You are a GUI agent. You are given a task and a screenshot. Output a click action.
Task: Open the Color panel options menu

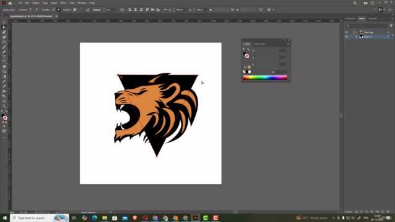pos(288,44)
